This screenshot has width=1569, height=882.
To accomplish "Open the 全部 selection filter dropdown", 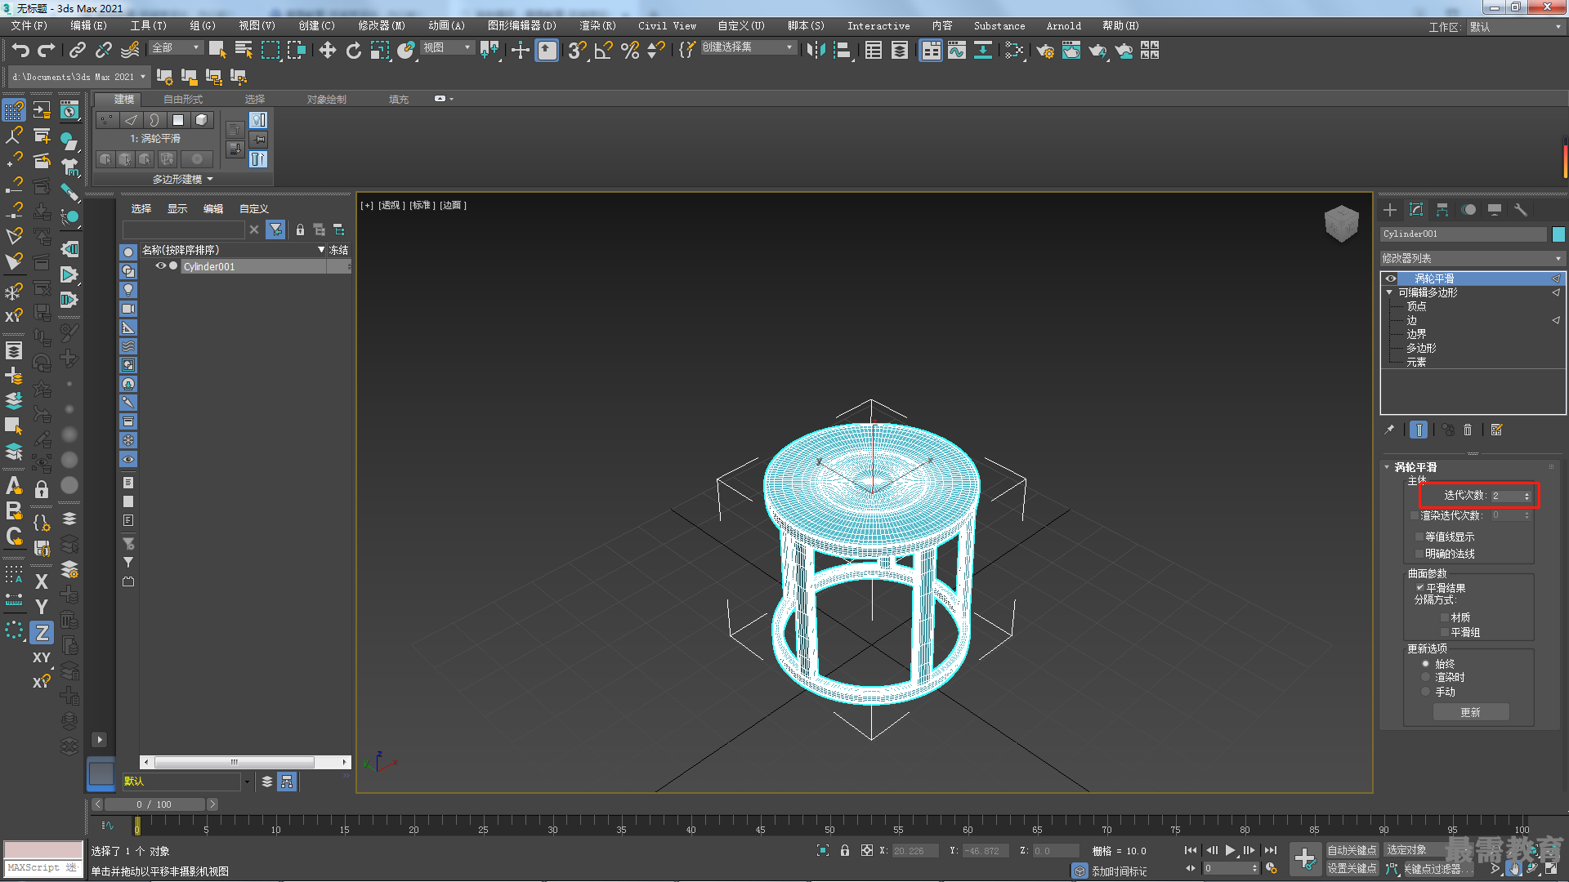I will pyautogui.click(x=176, y=48).
